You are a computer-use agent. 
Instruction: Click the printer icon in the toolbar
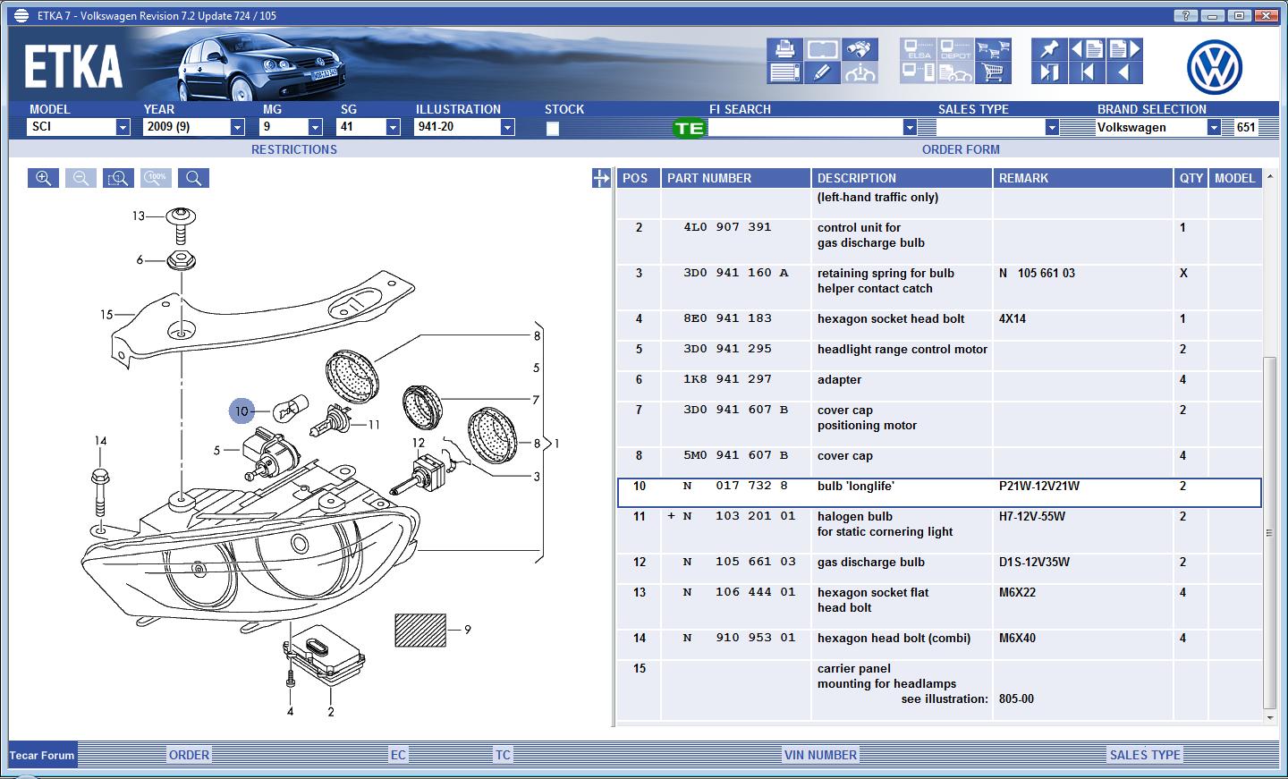784,49
